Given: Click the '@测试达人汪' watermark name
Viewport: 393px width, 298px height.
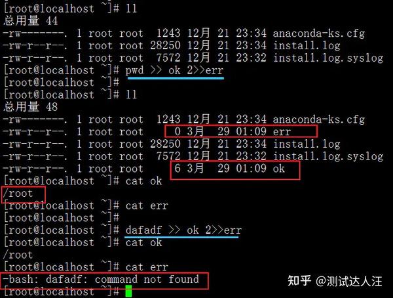Looking at the screenshot, I should point(349,281).
